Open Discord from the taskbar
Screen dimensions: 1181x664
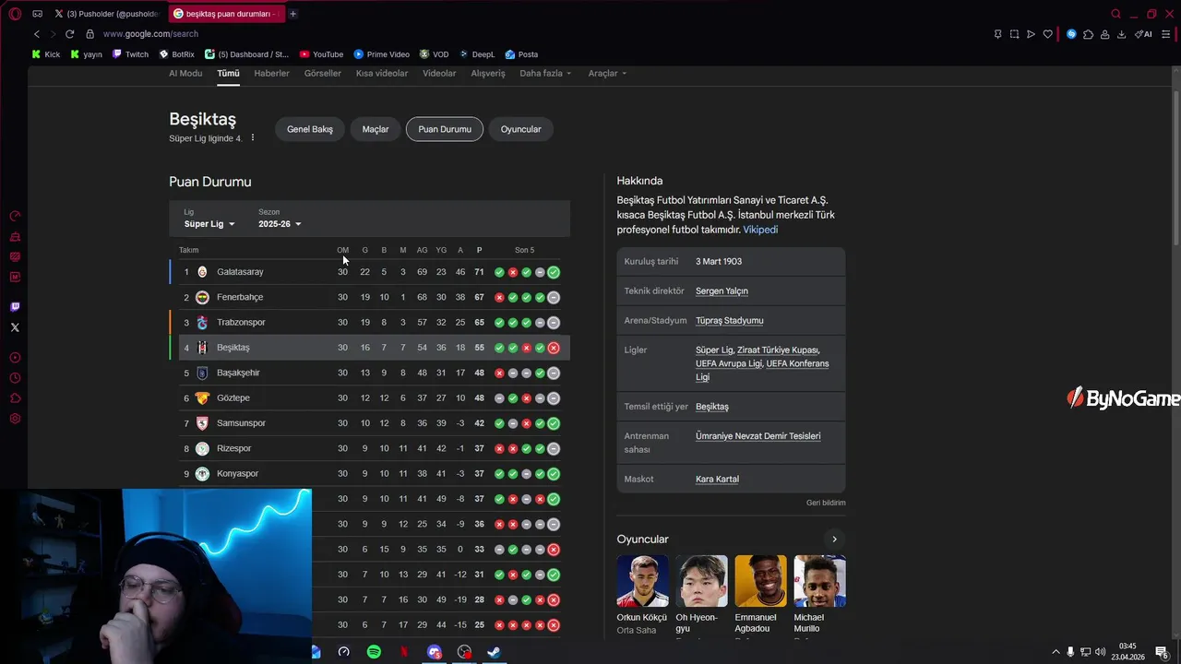point(435,652)
